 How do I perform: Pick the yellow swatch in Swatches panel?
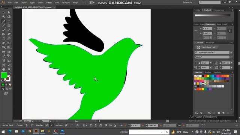[208, 76]
